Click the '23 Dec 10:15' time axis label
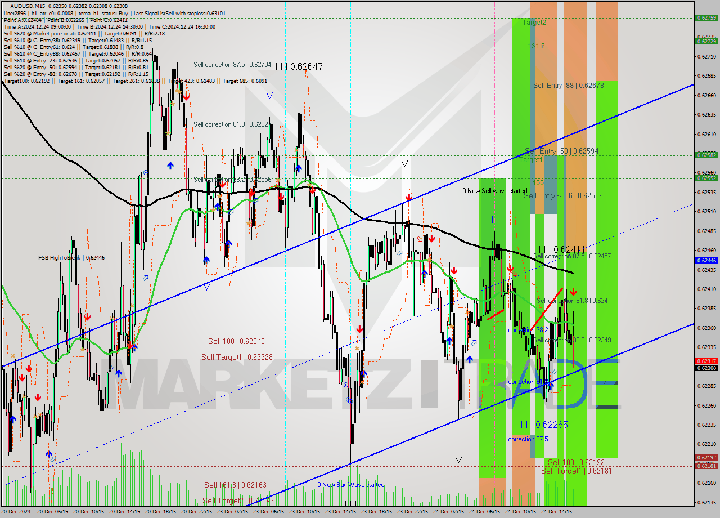Viewport: 720px width, 518px height. point(304,512)
